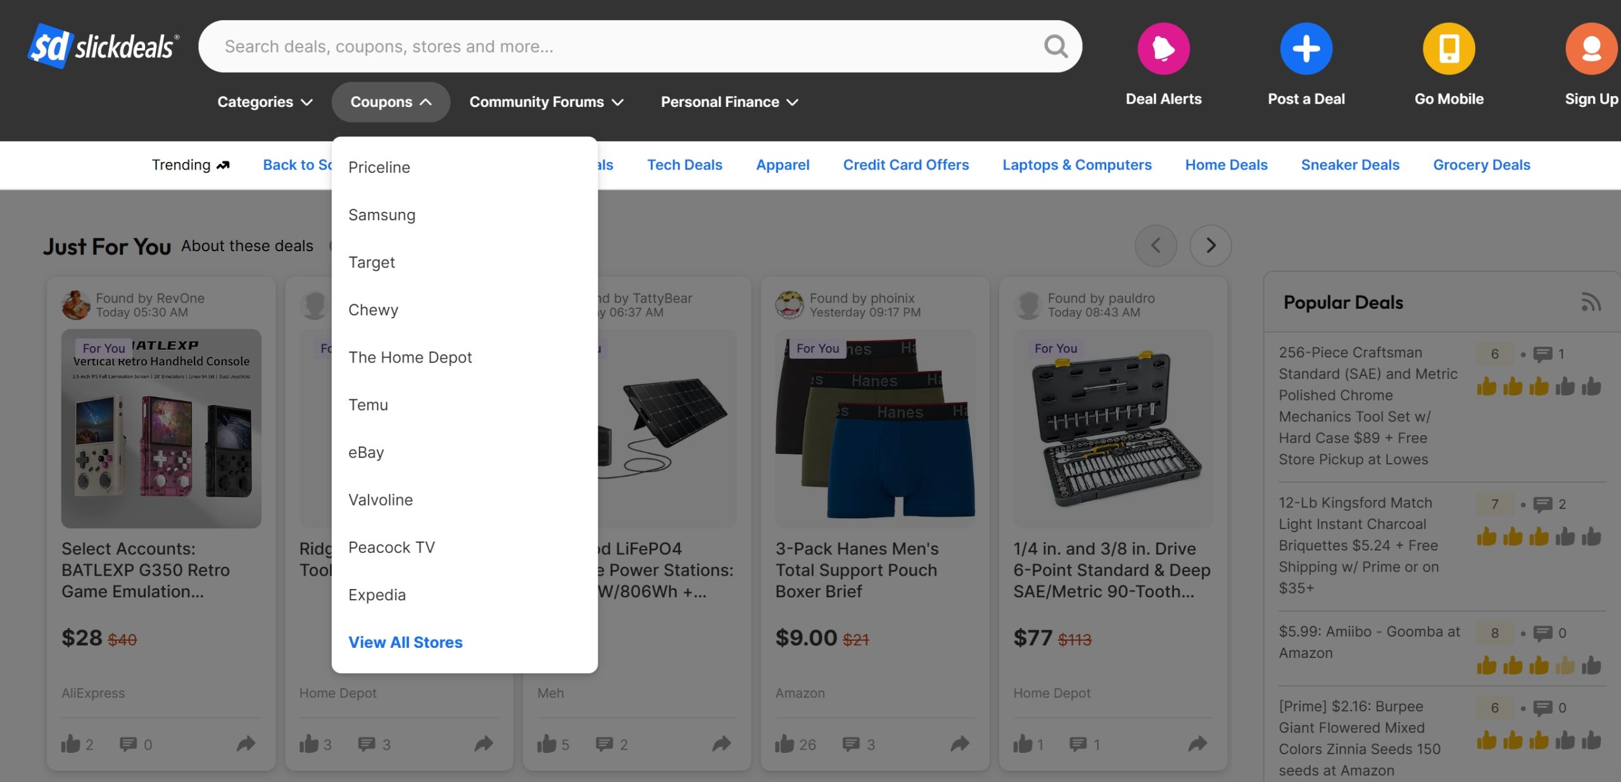The height and width of the screenshot is (782, 1621).
Task: Click the Go Mobile phone icon
Action: click(x=1449, y=49)
